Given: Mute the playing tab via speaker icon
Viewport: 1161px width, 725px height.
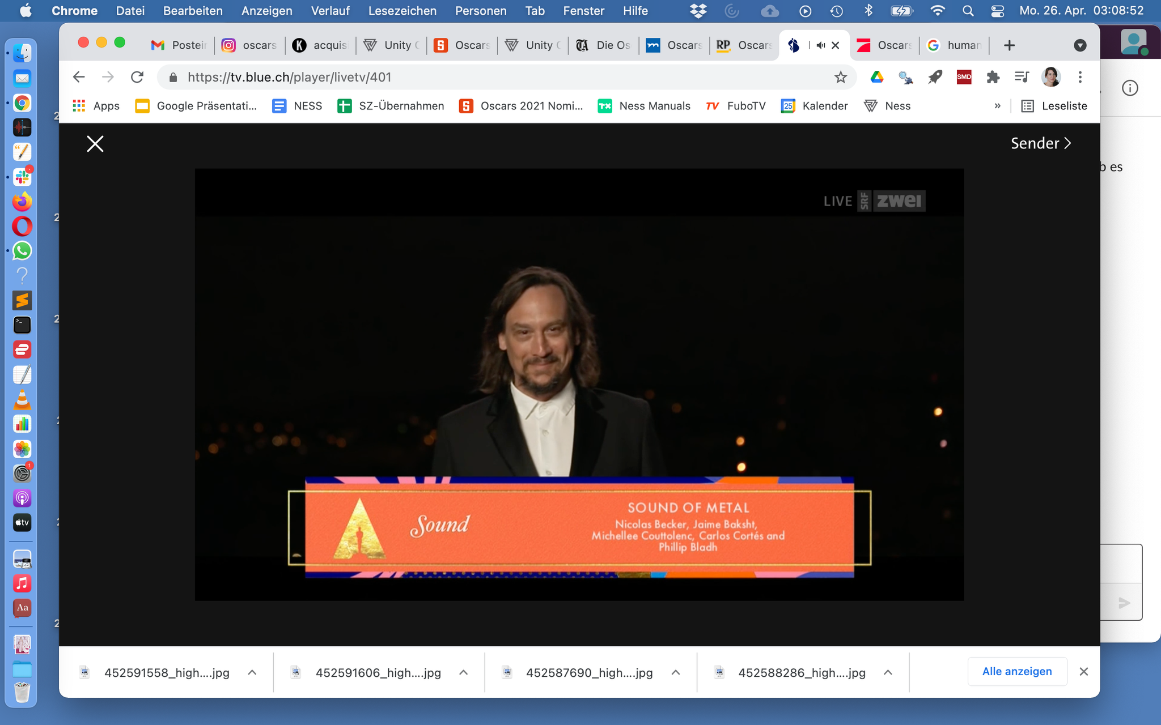Looking at the screenshot, I should (x=820, y=45).
